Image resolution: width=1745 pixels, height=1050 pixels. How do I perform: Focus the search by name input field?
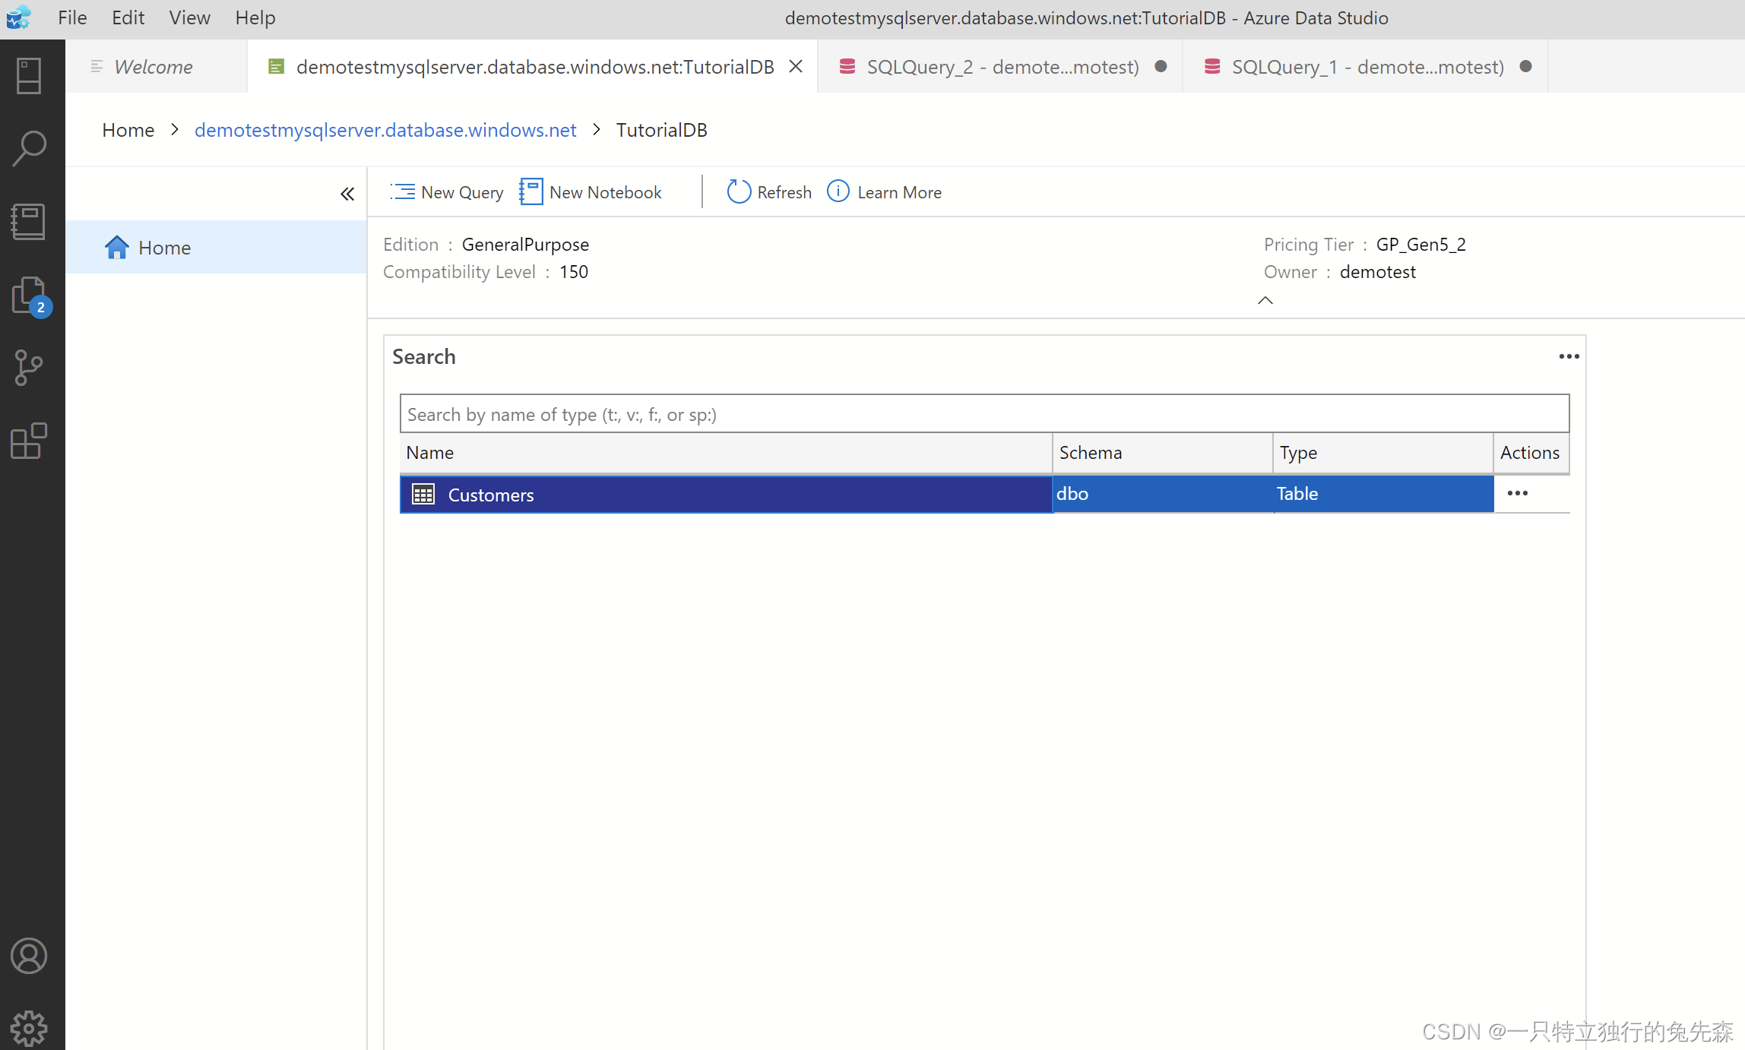(x=984, y=414)
